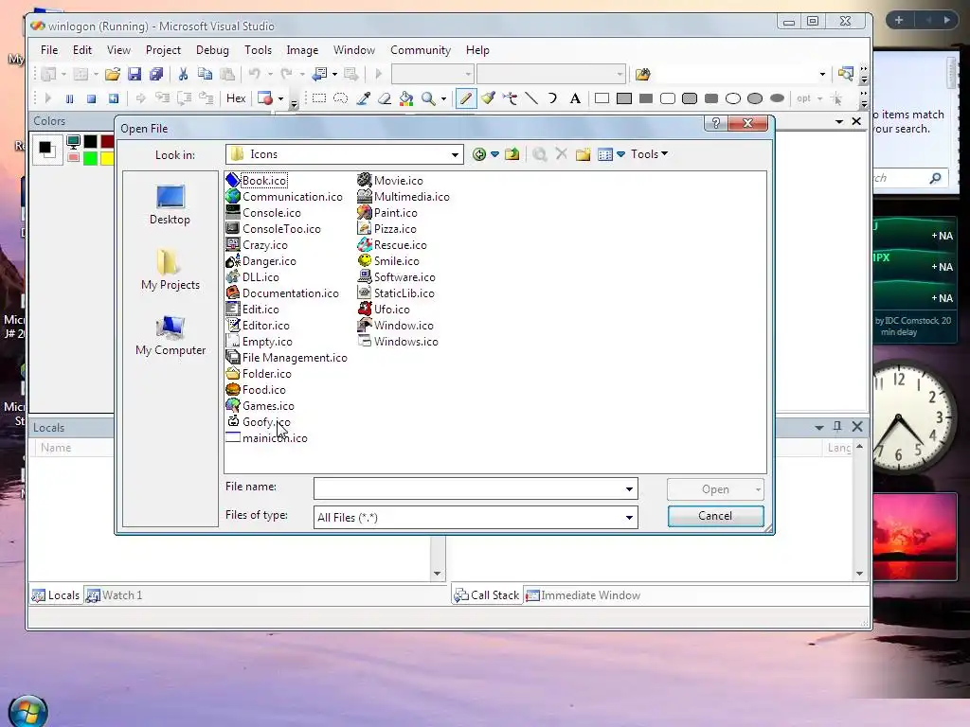
Task: Click the Cancel button
Action: [x=715, y=516]
